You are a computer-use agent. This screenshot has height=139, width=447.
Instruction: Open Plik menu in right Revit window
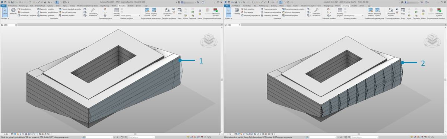[x=227, y=6]
